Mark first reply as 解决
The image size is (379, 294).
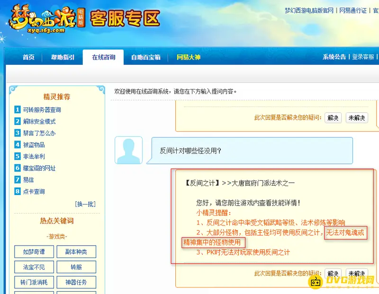point(333,118)
